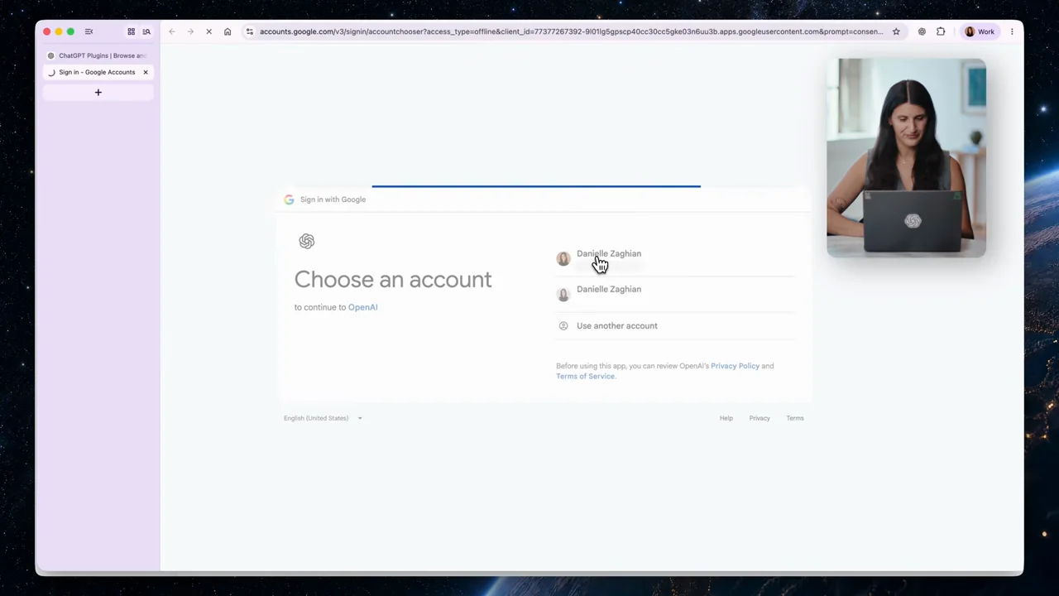This screenshot has width=1059, height=596.
Task: Bookmark this page with the star
Action: pos(896,31)
